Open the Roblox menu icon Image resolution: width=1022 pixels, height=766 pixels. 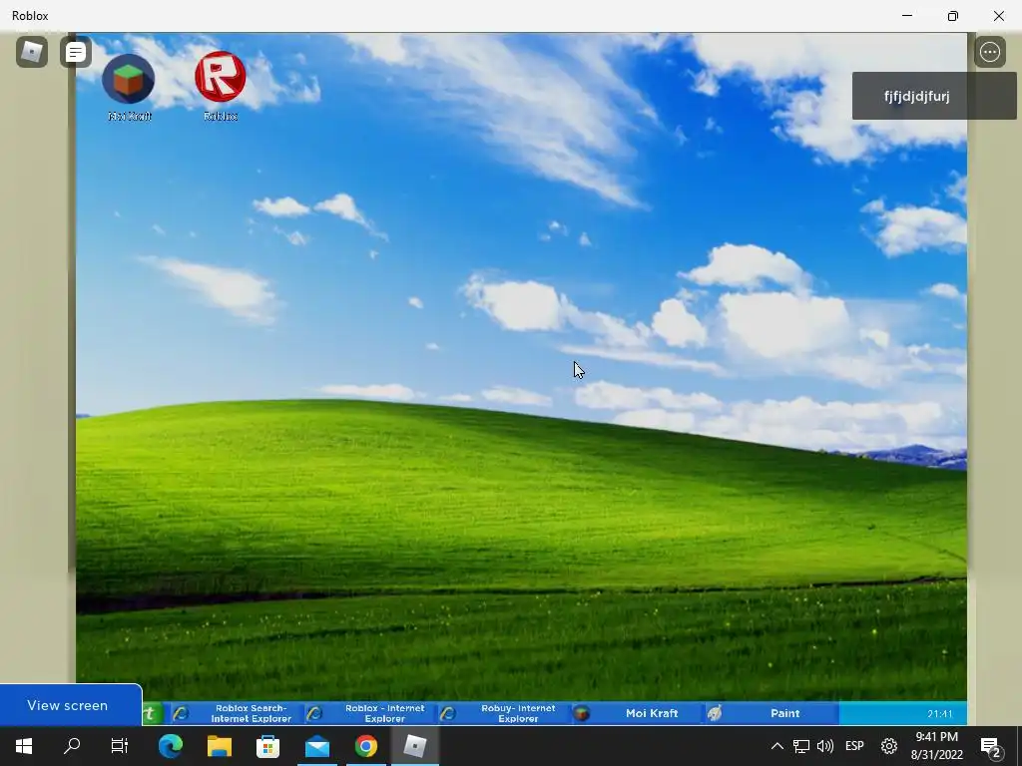[x=32, y=52]
